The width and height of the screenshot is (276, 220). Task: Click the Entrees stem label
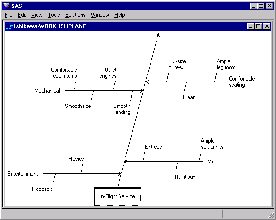153,147
